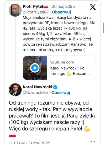Viewport: 105px width, 144px height.
Task: Follow Karol Nawrocki via Obserwuj
Action: pos(61,92)
